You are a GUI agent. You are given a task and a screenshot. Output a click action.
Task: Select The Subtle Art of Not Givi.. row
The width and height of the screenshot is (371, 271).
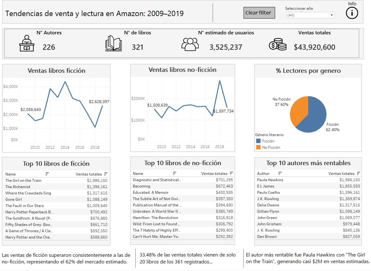(x=183, y=199)
